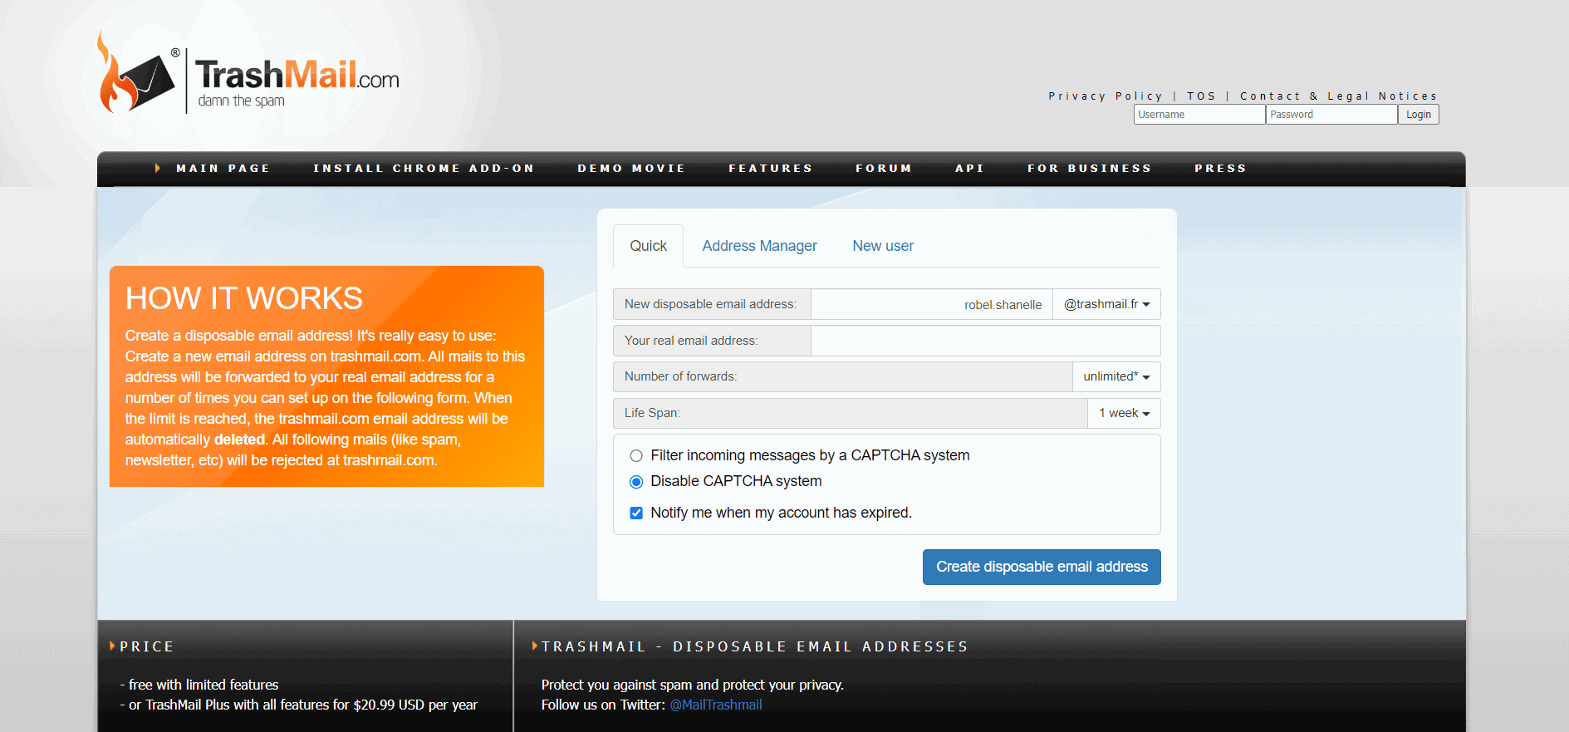Click the real email address input
Image resolution: width=1569 pixels, height=732 pixels.
tap(985, 341)
